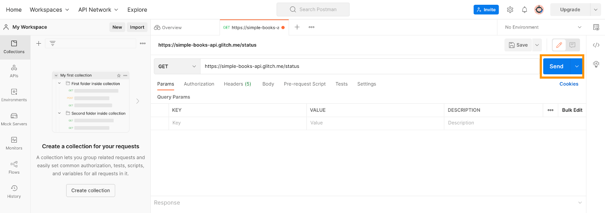Click the next arrow on the collection illustration
The height and width of the screenshot is (213, 605).
pyautogui.click(x=138, y=101)
